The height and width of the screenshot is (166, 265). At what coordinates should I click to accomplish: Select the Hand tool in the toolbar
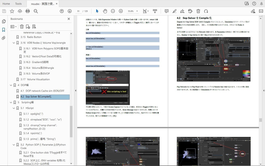(x=105, y=11)
